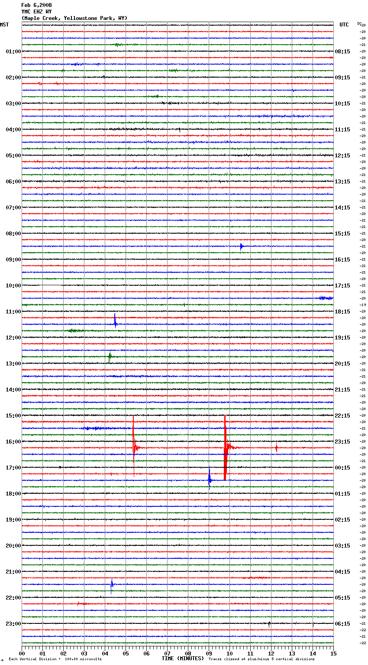This screenshot has height=665, width=368.
Task: Click the "UTC" column header
Action: pos(344,25)
